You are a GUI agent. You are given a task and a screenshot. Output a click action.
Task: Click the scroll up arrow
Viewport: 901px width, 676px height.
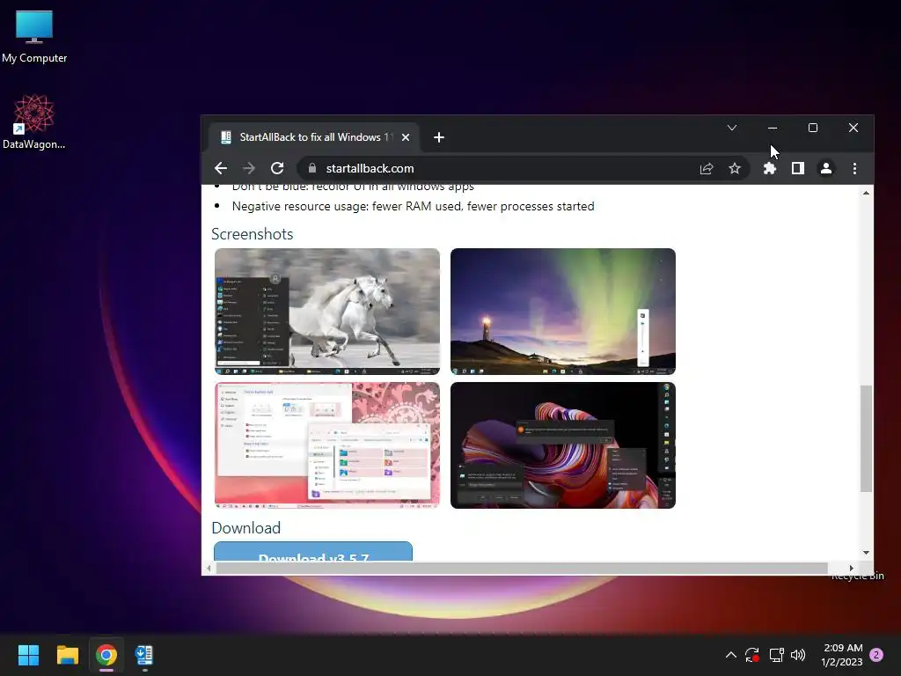866,193
